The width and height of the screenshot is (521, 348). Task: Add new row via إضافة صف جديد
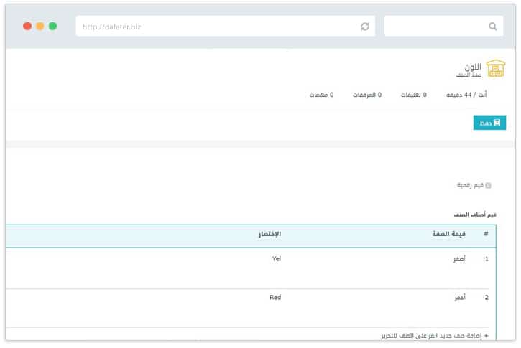click(x=434, y=336)
